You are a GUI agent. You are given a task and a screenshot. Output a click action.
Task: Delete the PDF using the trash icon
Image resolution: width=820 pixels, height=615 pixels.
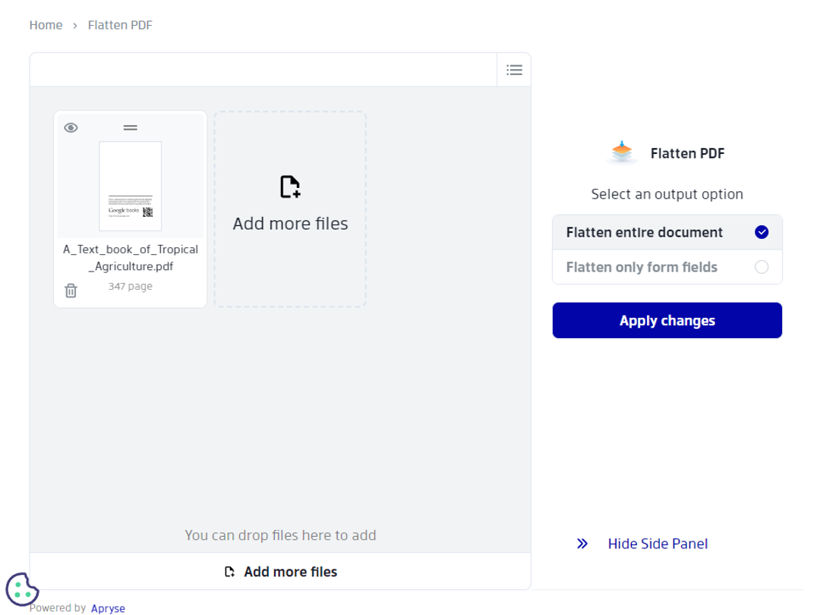[71, 290]
